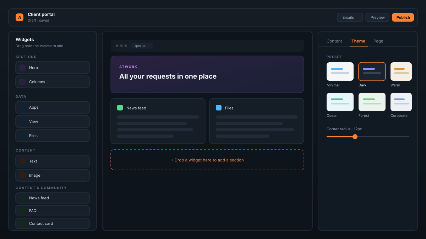This screenshot has width=426, height=239.
Task: Apply the Forest theme preset
Action: 372,102
